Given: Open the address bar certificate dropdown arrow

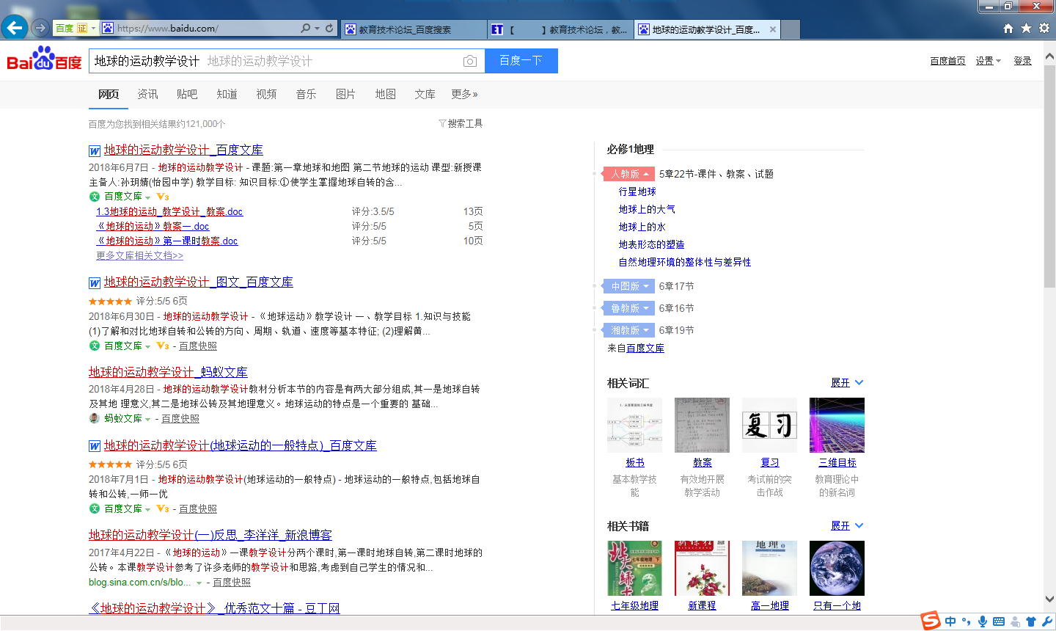Looking at the screenshot, I should click(93, 28).
